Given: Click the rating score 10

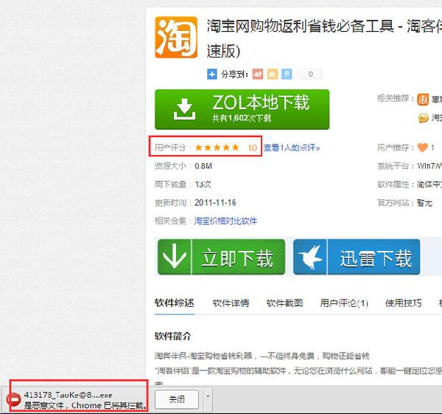Looking at the screenshot, I should coord(252,148).
